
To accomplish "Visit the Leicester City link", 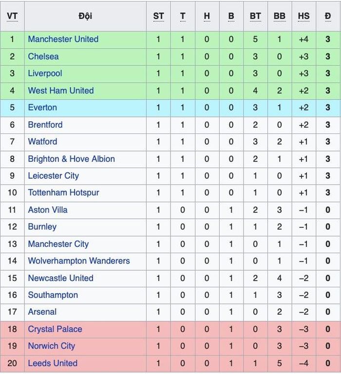I will pos(54,176).
